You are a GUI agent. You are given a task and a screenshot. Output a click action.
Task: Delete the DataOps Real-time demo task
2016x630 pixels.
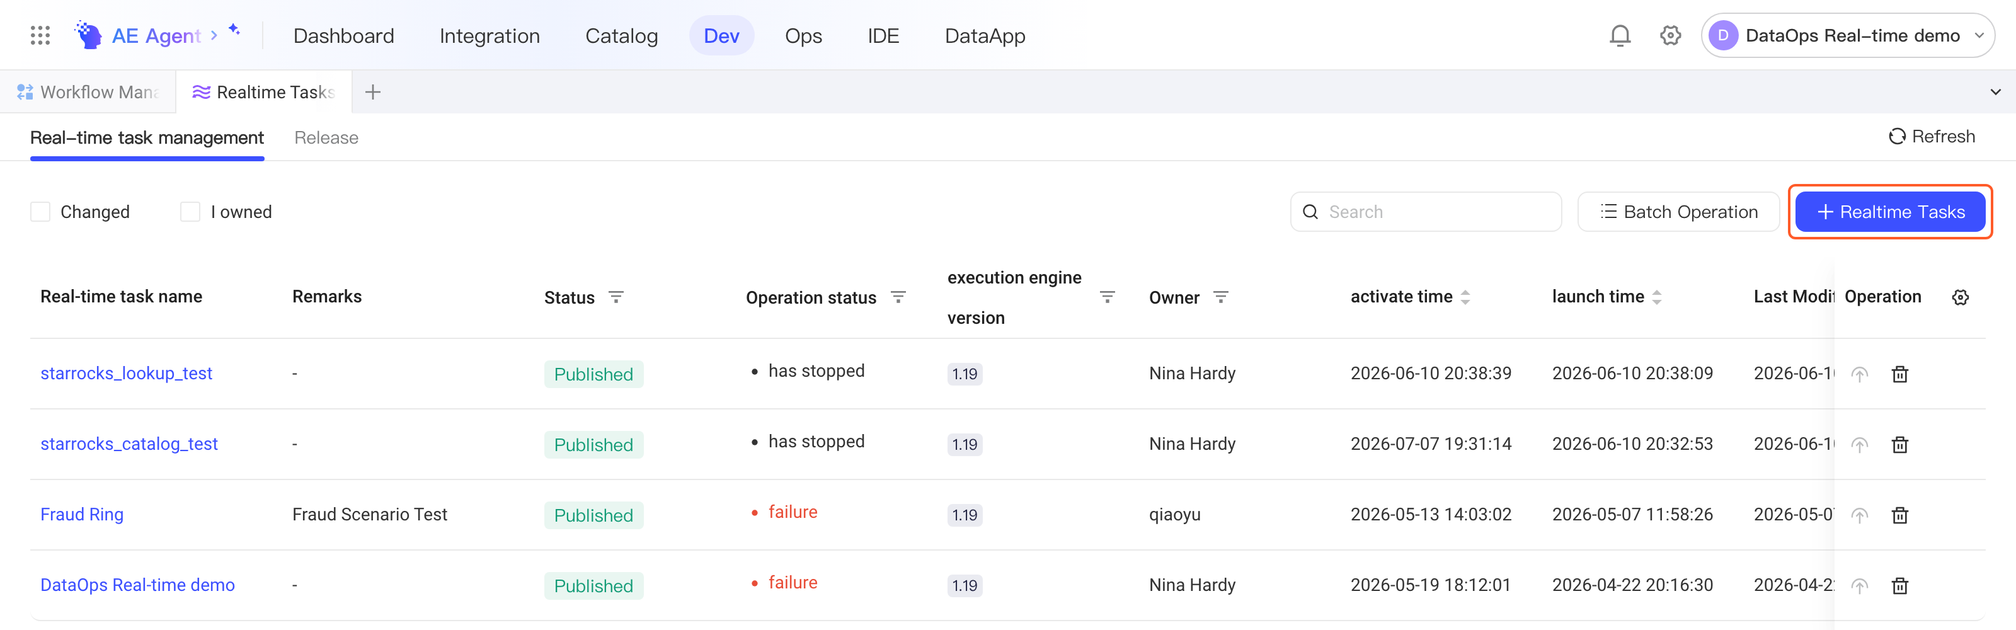pyautogui.click(x=1899, y=585)
